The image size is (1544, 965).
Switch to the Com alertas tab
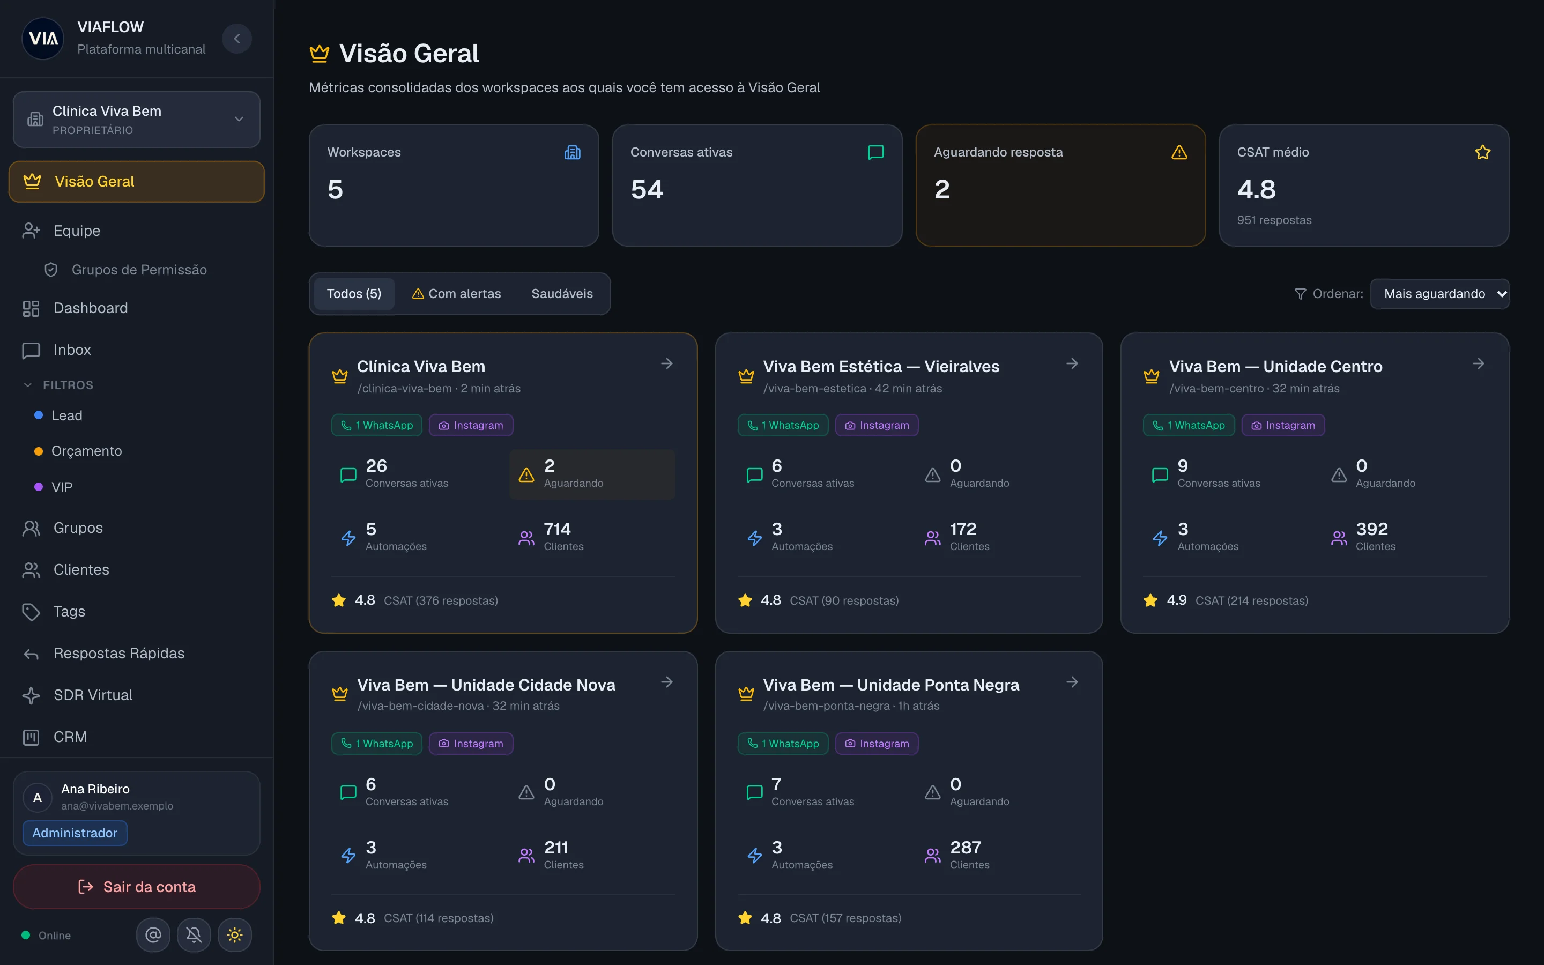point(456,294)
